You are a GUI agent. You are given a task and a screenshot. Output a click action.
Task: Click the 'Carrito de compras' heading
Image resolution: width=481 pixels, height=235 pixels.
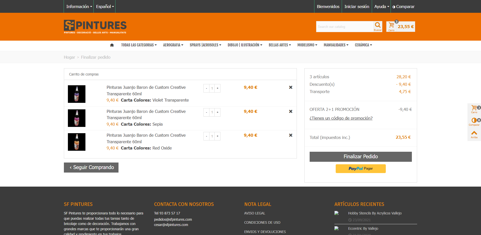click(x=84, y=74)
